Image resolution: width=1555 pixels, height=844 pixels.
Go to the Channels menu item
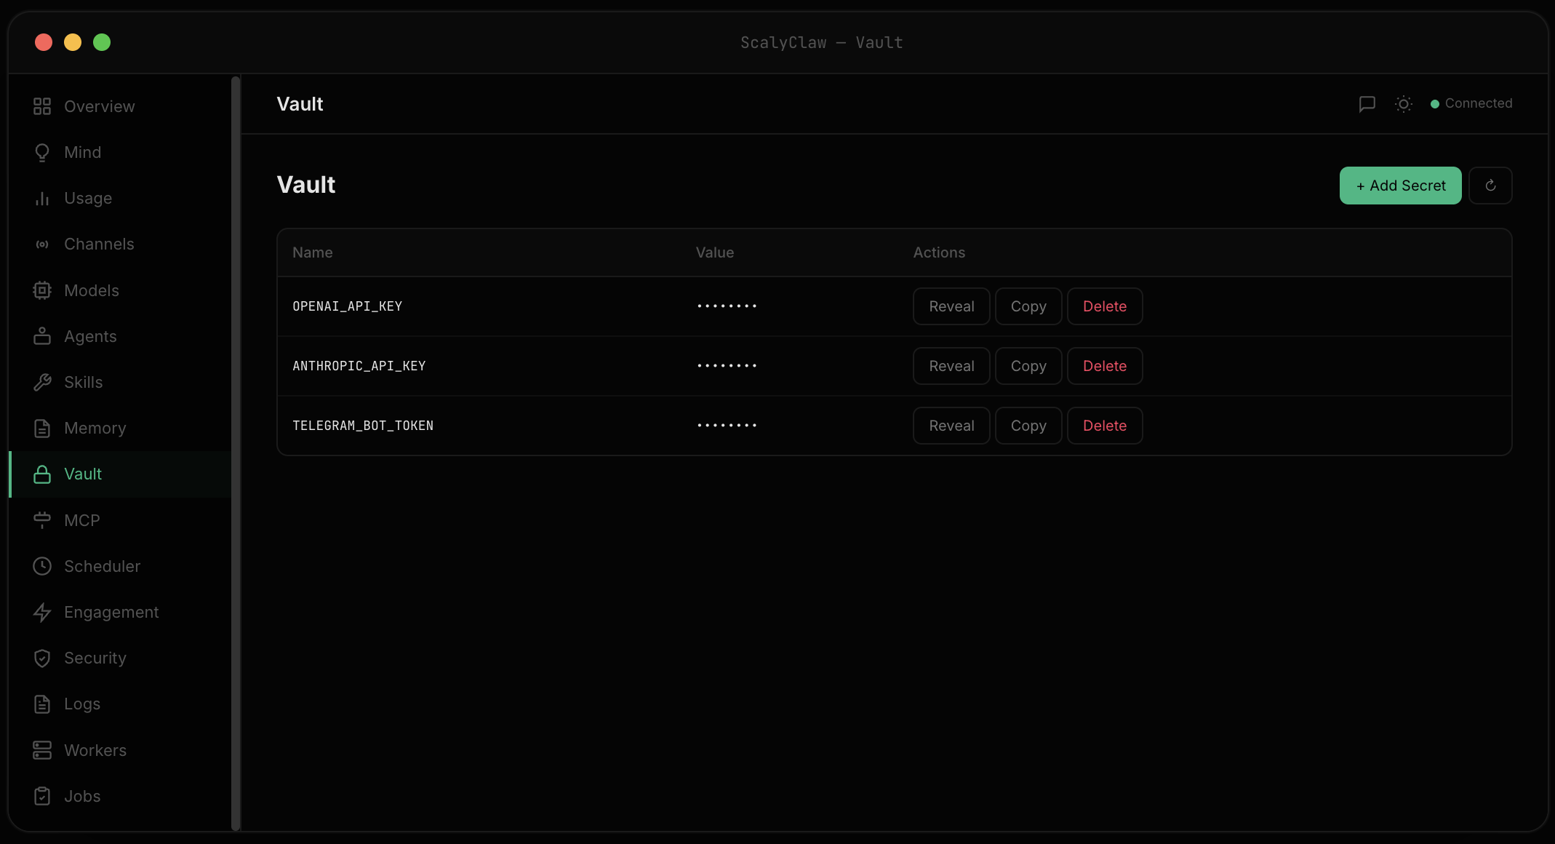pos(99,244)
